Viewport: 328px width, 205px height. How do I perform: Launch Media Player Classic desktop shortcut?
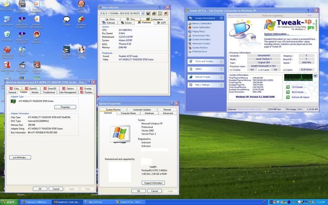[x=22, y=68]
